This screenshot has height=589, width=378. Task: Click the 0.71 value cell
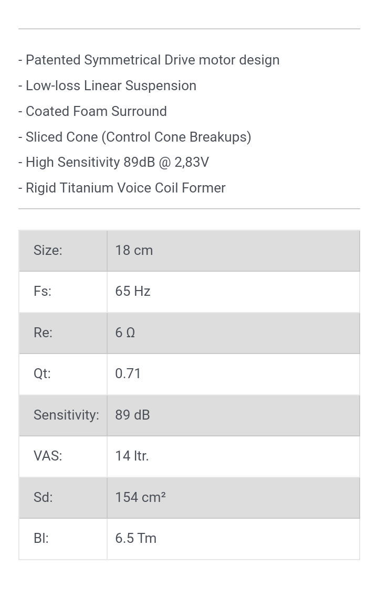[x=234, y=374]
